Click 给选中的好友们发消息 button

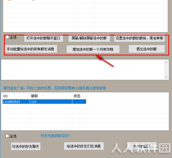point(84,146)
